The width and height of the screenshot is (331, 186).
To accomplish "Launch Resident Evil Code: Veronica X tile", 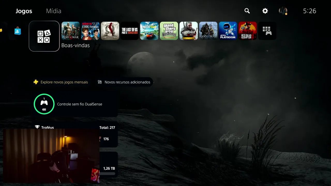I will coord(90,31).
